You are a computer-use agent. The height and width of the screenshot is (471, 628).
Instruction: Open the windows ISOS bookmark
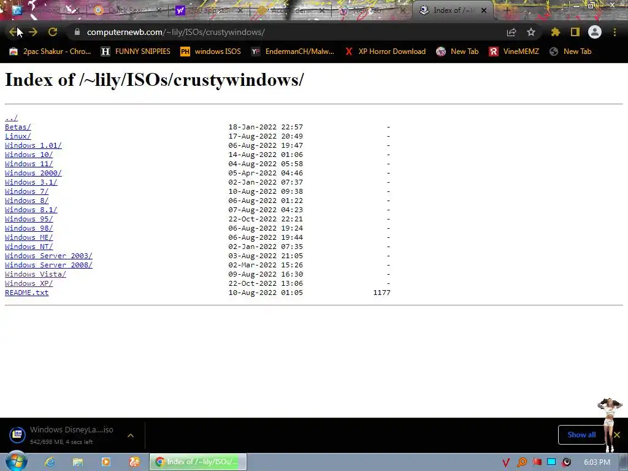(211, 52)
